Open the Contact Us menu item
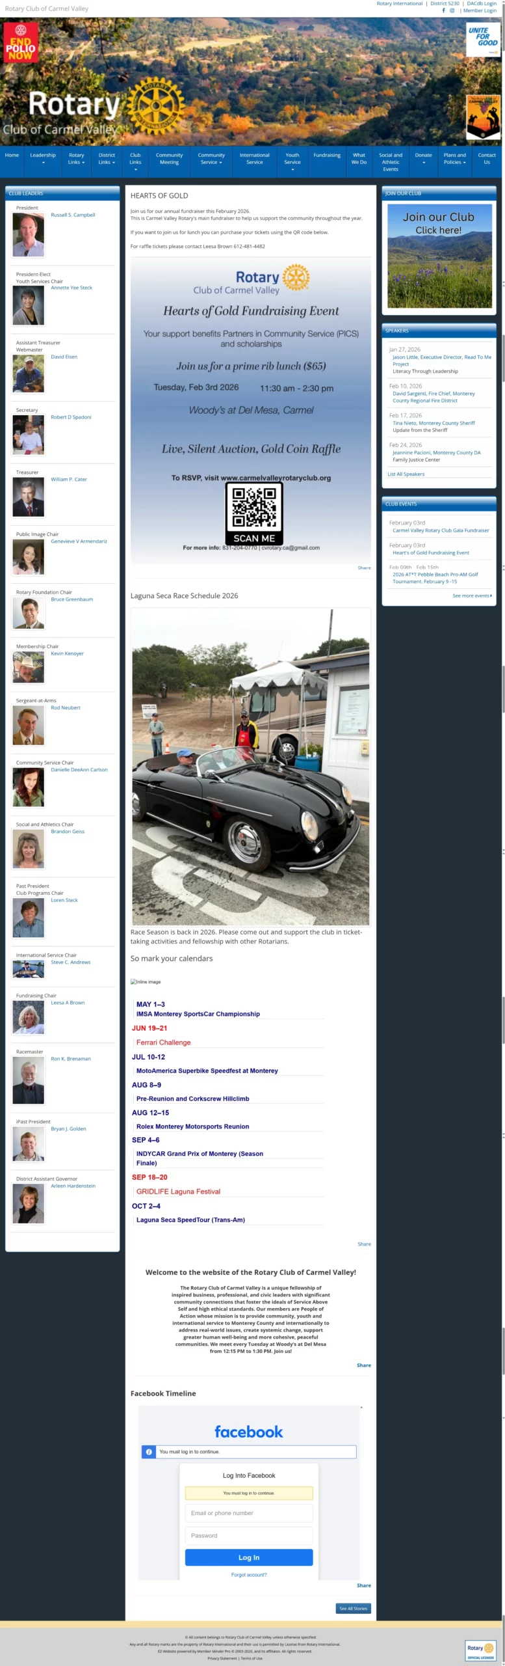The height and width of the screenshot is (1666, 505). click(487, 159)
